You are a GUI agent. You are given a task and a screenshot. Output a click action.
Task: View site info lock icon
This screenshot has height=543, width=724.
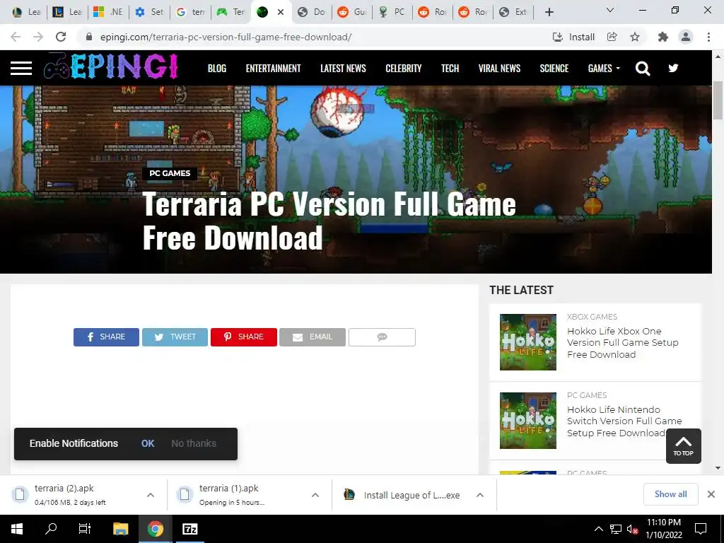pos(89,37)
